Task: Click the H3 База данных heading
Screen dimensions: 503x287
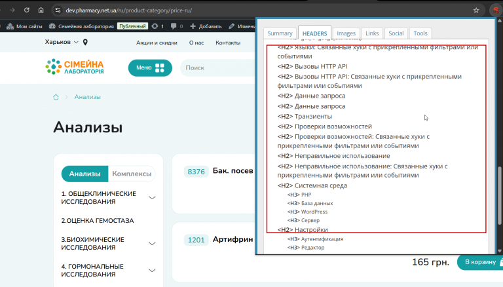Action: (x=310, y=203)
